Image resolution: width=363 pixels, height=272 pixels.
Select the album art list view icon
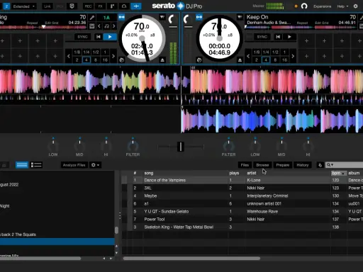pyautogui.click(x=36, y=165)
